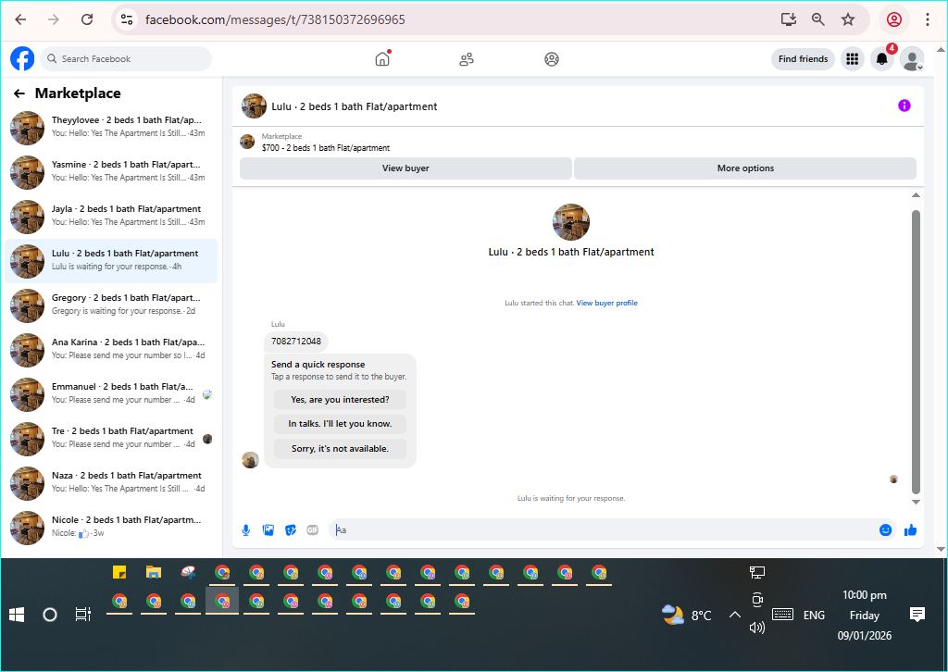The image size is (948, 672).
Task: Click chat scrollbar up arrow
Action: tap(916, 195)
